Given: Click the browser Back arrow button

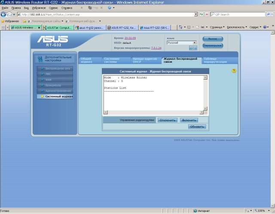Looking at the screenshot, I should [4, 14].
